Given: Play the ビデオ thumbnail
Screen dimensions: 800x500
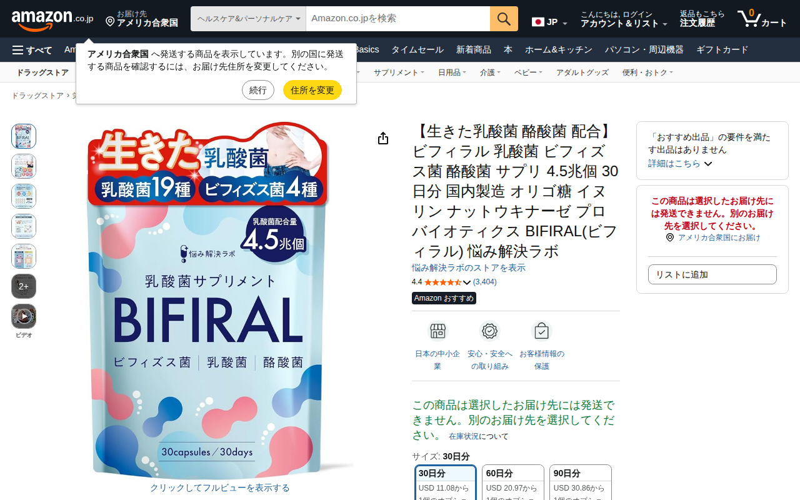Looking at the screenshot, I should [x=24, y=316].
